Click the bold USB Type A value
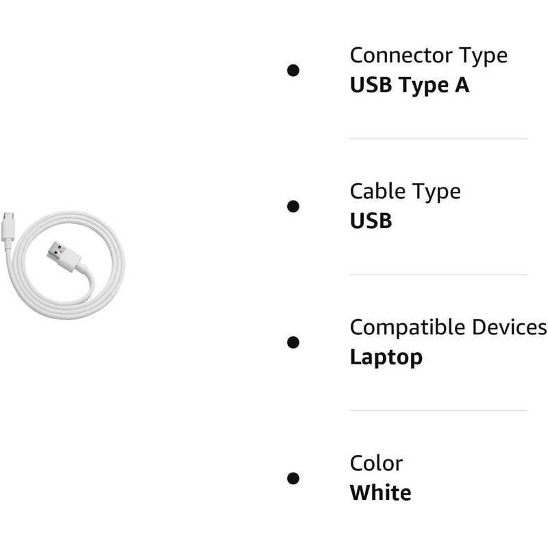The width and height of the screenshot is (548, 548). [409, 85]
